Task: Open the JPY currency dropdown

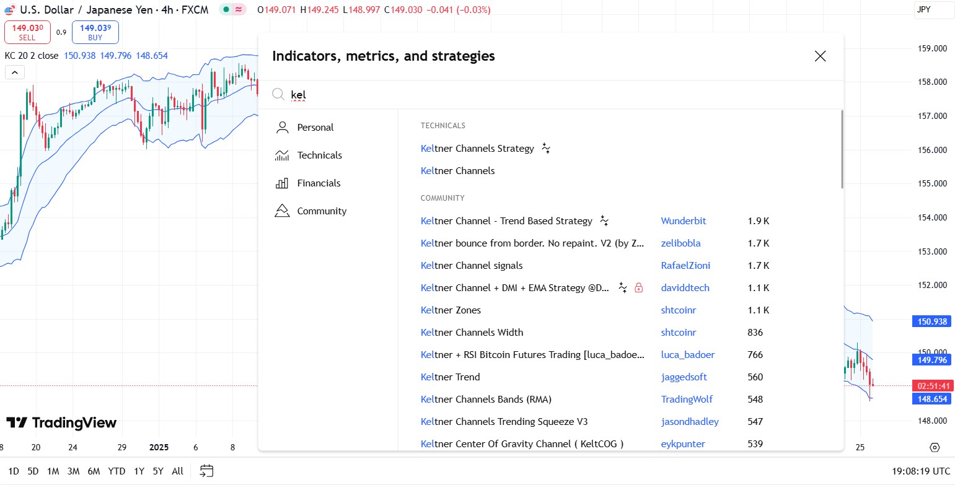Action: pos(933,10)
